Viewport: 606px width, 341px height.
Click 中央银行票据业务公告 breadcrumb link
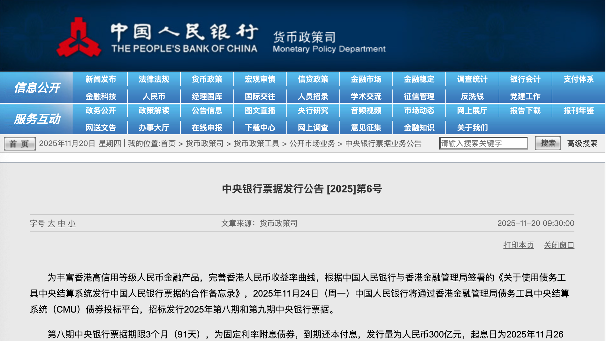(383, 143)
